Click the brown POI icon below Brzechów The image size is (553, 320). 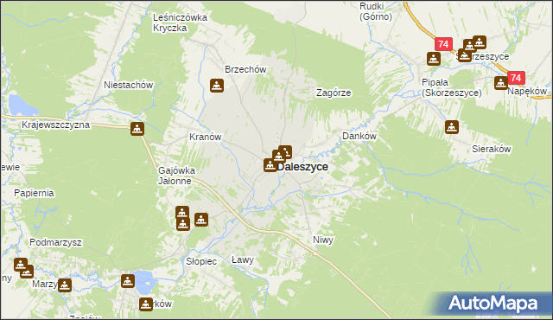[x=217, y=86]
